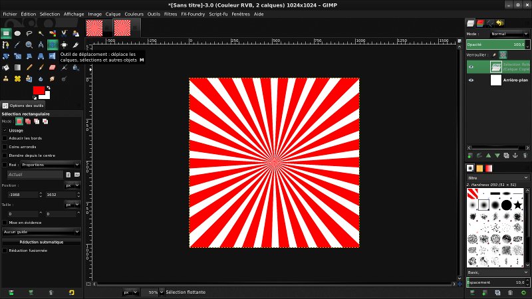This screenshot has width=532, height=299.
Task: Enable the Coins arrondis checkbox
Action: pyautogui.click(x=5, y=147)
